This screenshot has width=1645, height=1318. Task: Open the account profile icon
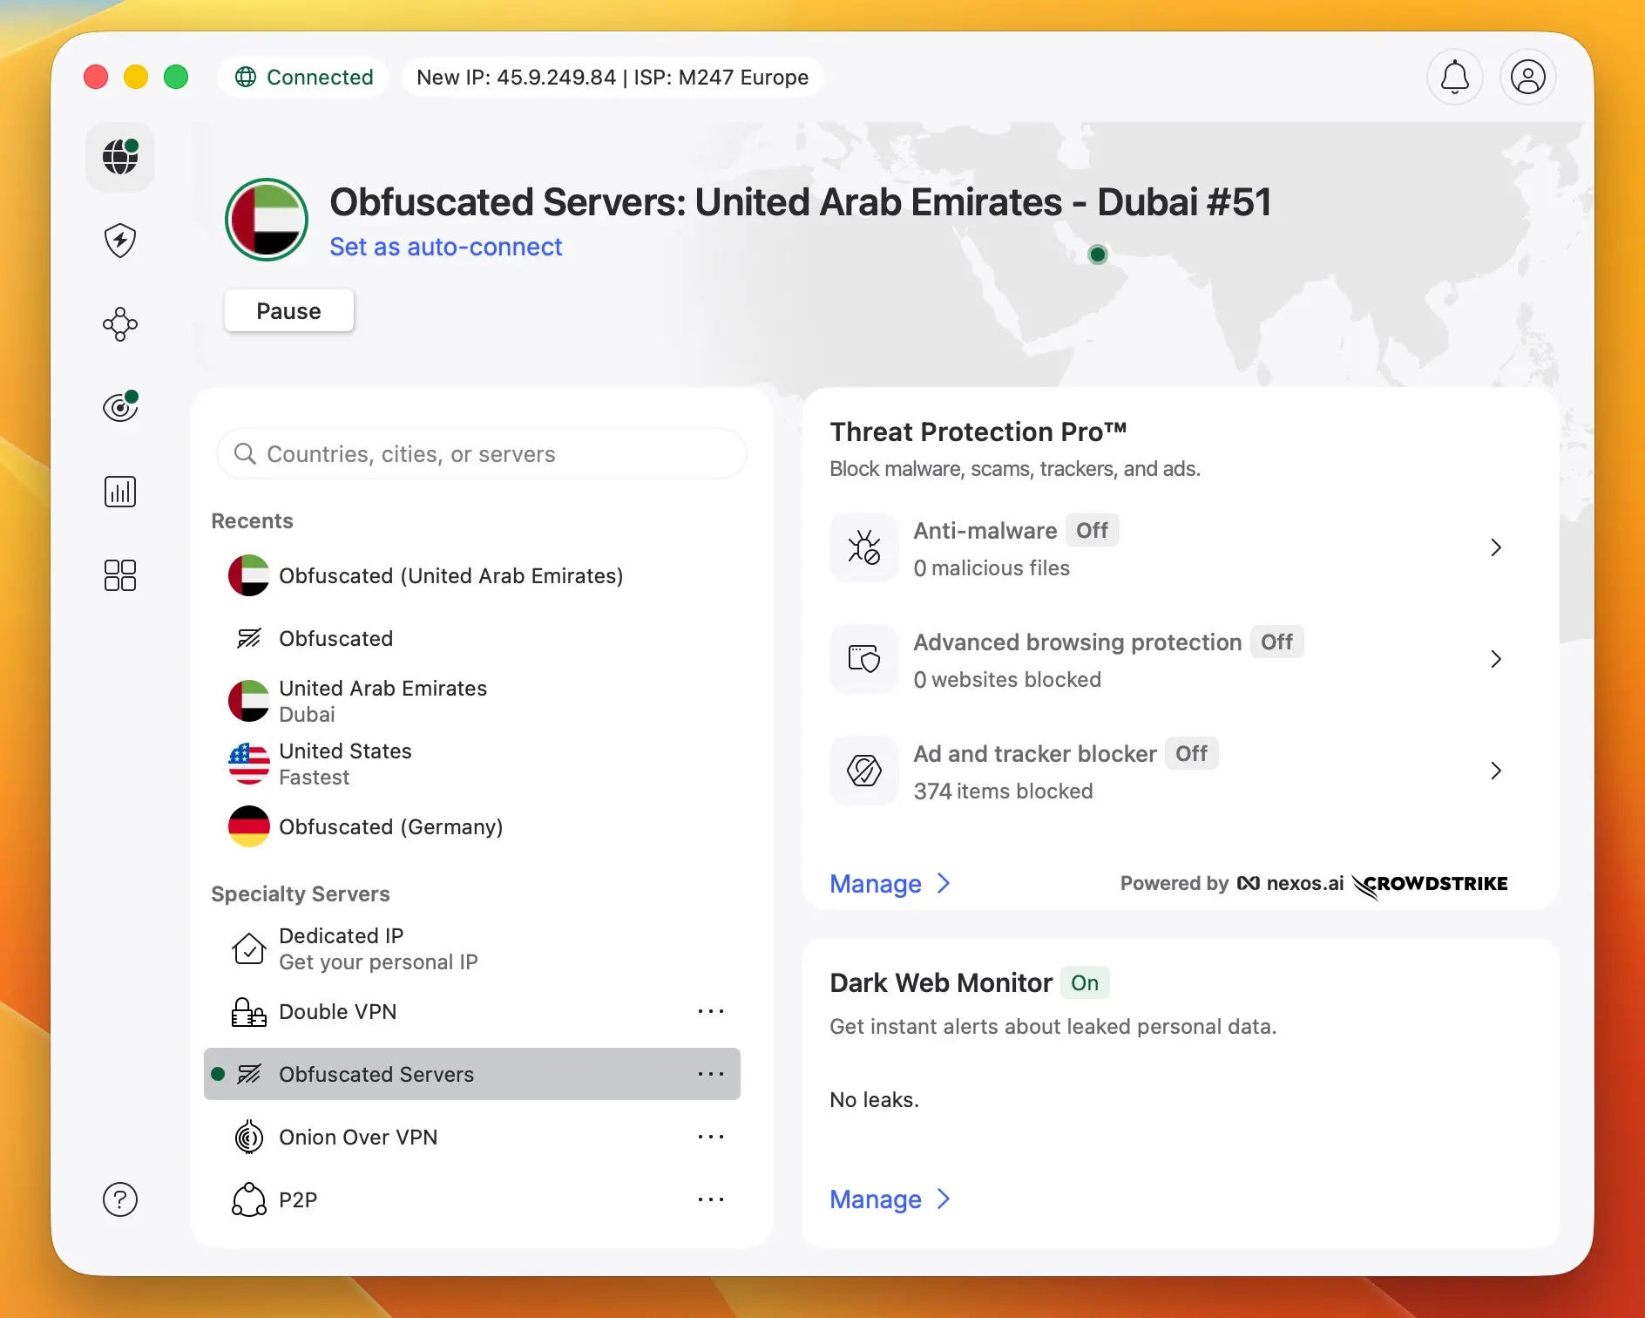point(1527,77)
